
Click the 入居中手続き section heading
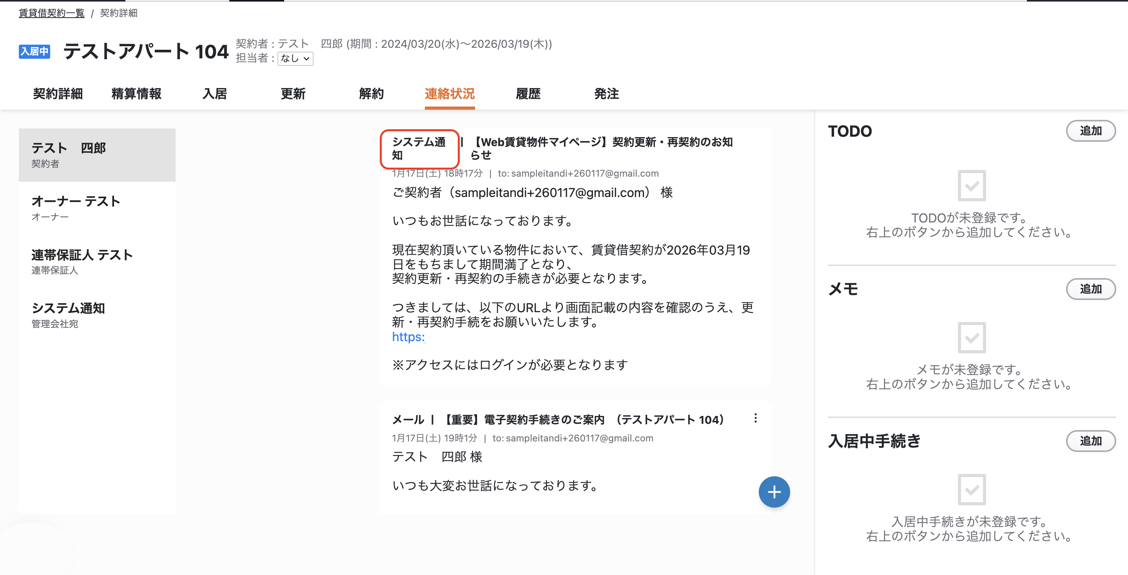[x=874, y=441]
